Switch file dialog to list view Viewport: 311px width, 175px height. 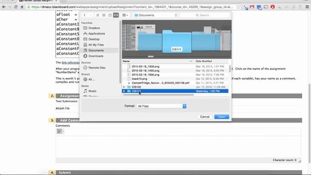tap(104, 15)
